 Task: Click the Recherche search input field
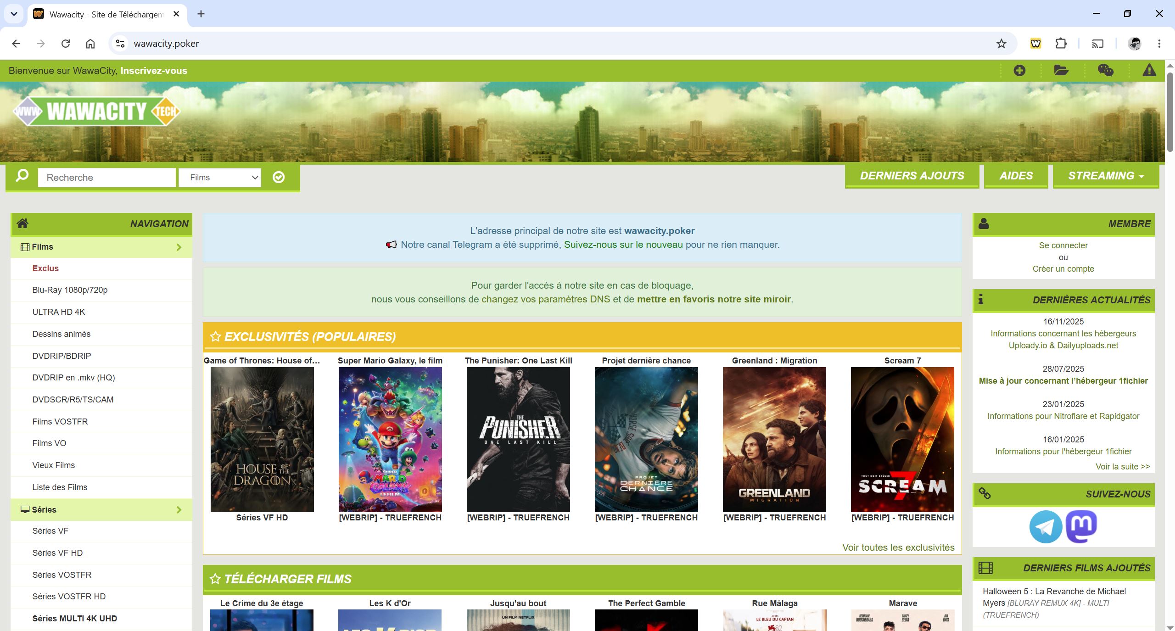107,178
